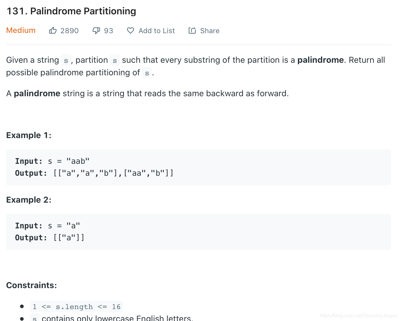Click 'contains only lowercase English letters' text
Viewport: 400px width, 321px height.
click(117, 318)
